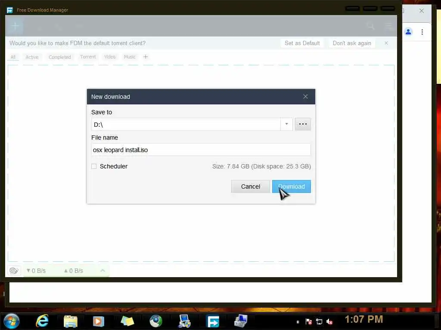Switch to Free Download Manager taskbar icon
The width and height of the screenshot is (441, 330).
213,321
